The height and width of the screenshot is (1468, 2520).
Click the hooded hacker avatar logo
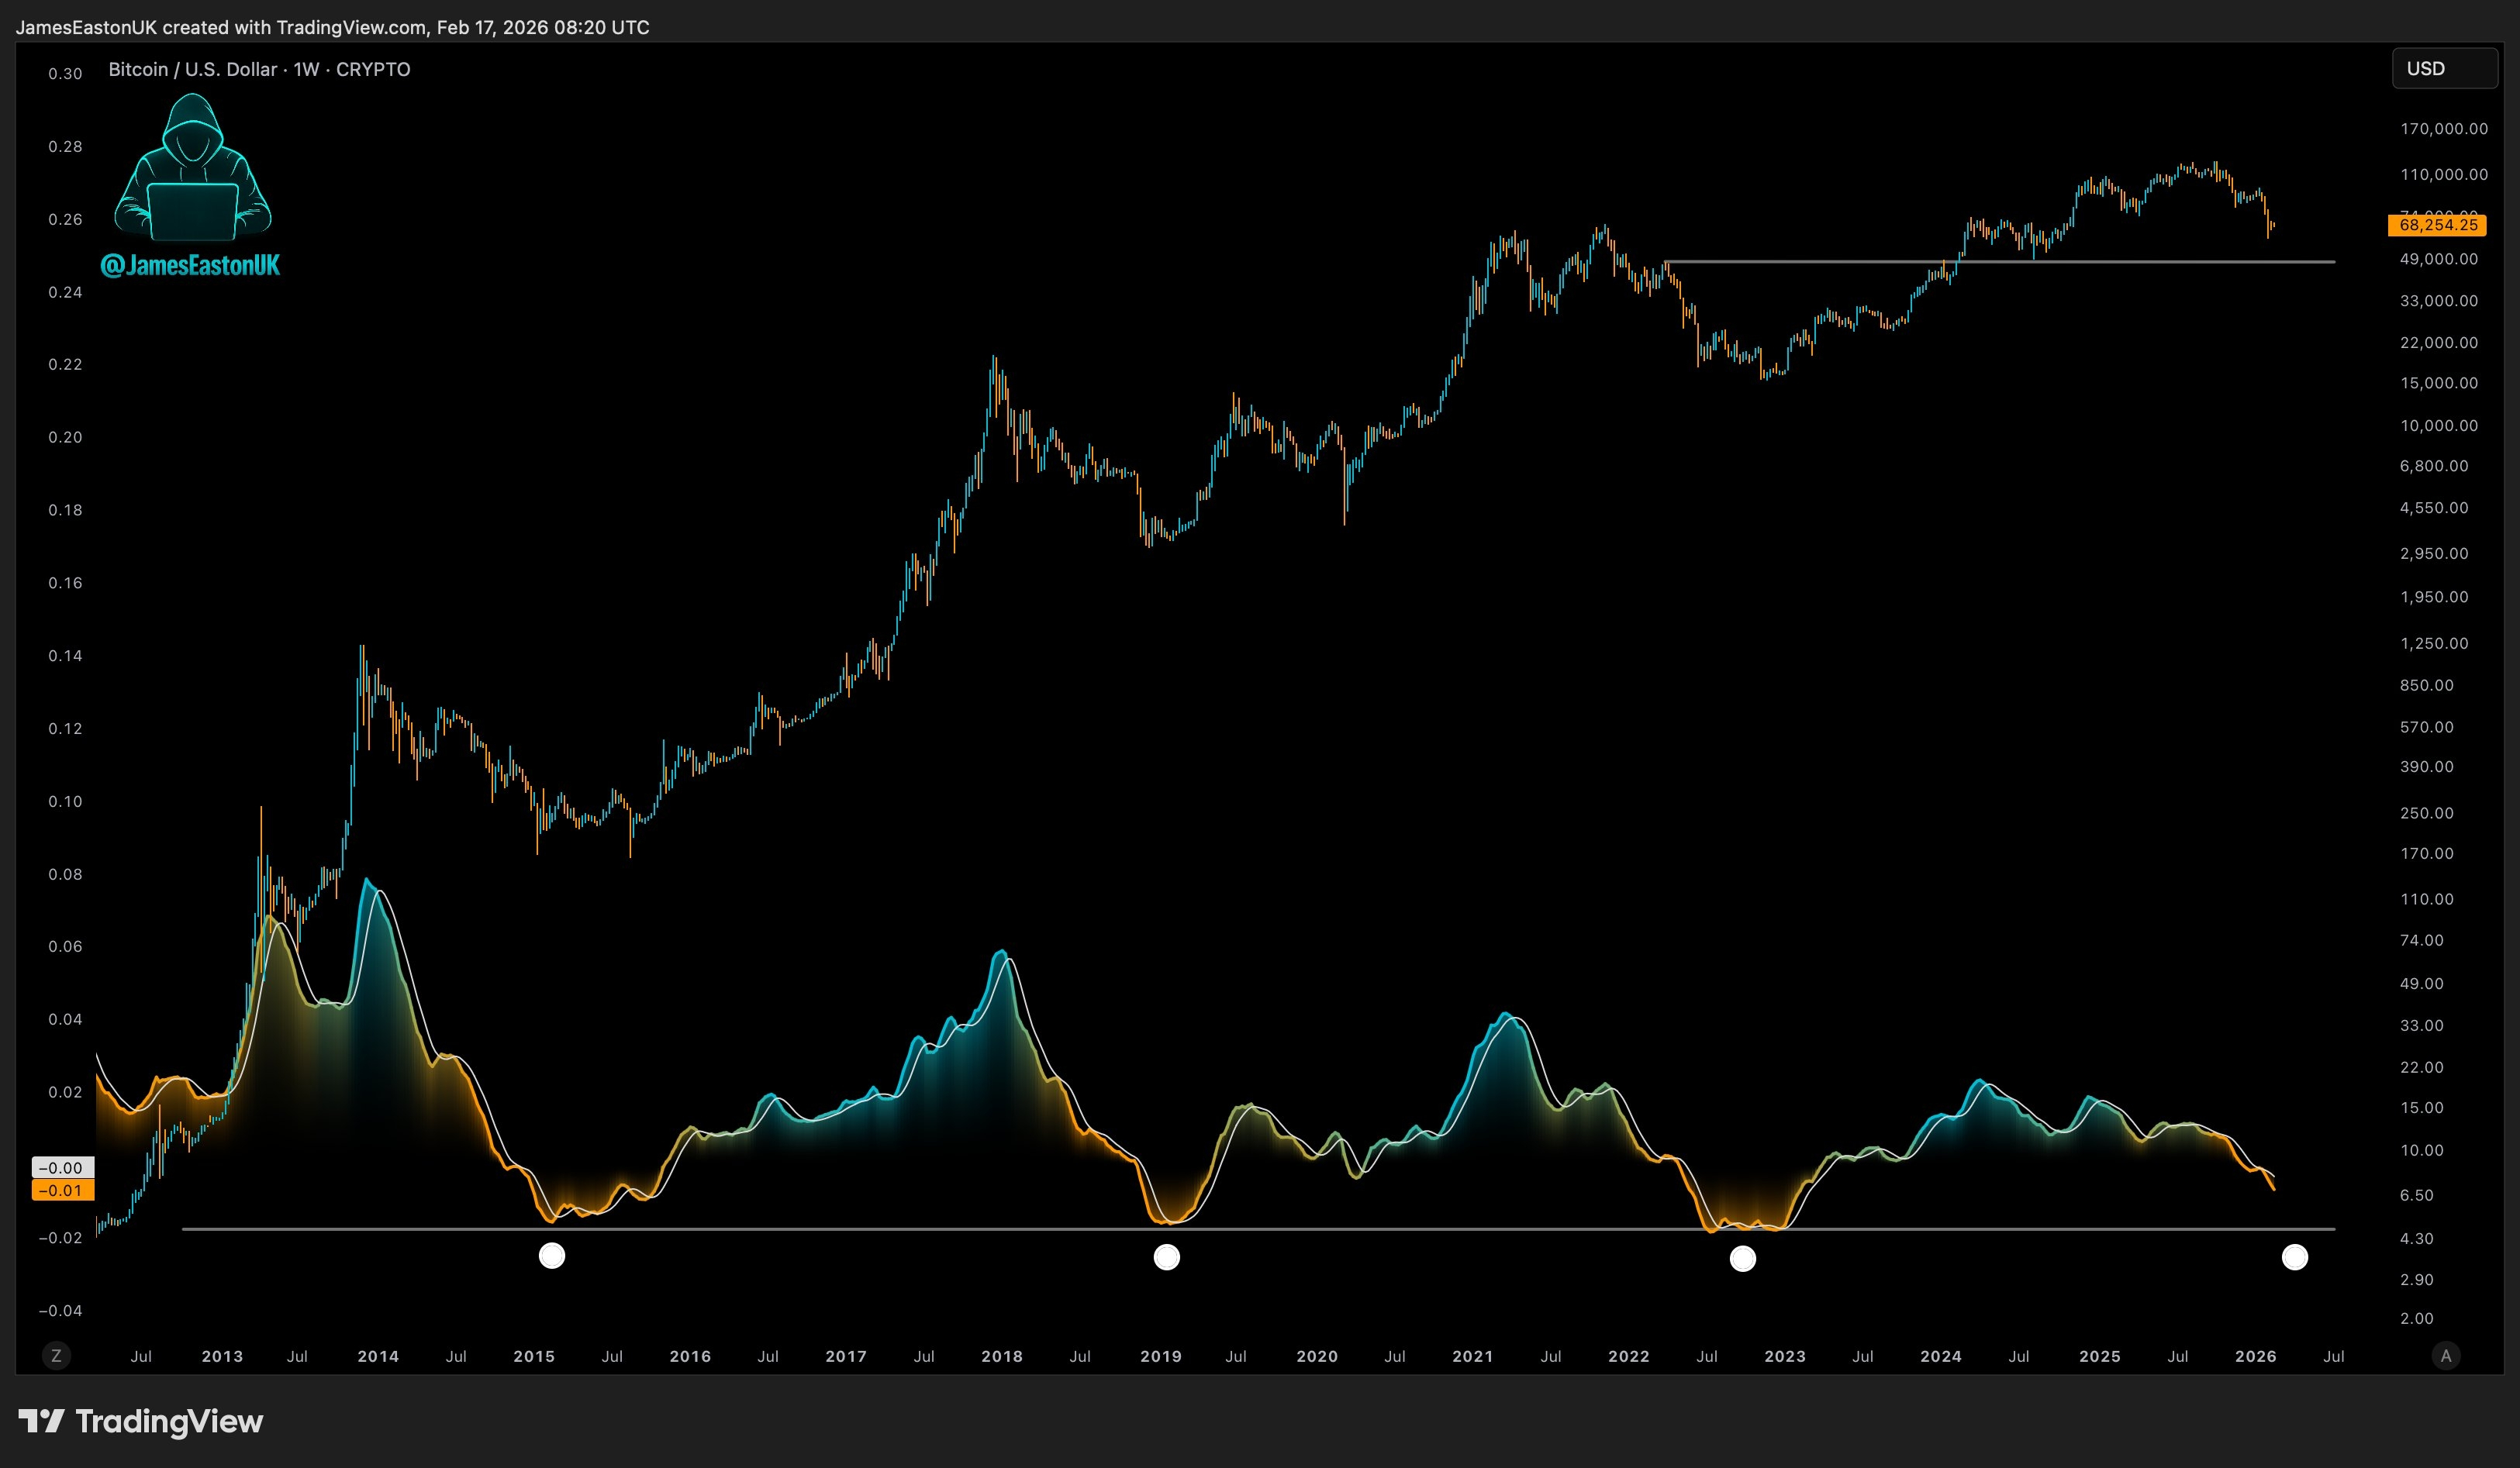click(x=192, y=168)
